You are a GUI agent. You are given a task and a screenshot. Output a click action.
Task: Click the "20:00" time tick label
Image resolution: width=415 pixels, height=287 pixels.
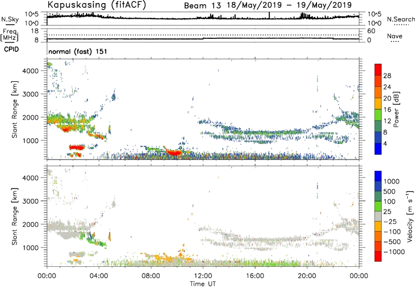click(x=307, y=276)
